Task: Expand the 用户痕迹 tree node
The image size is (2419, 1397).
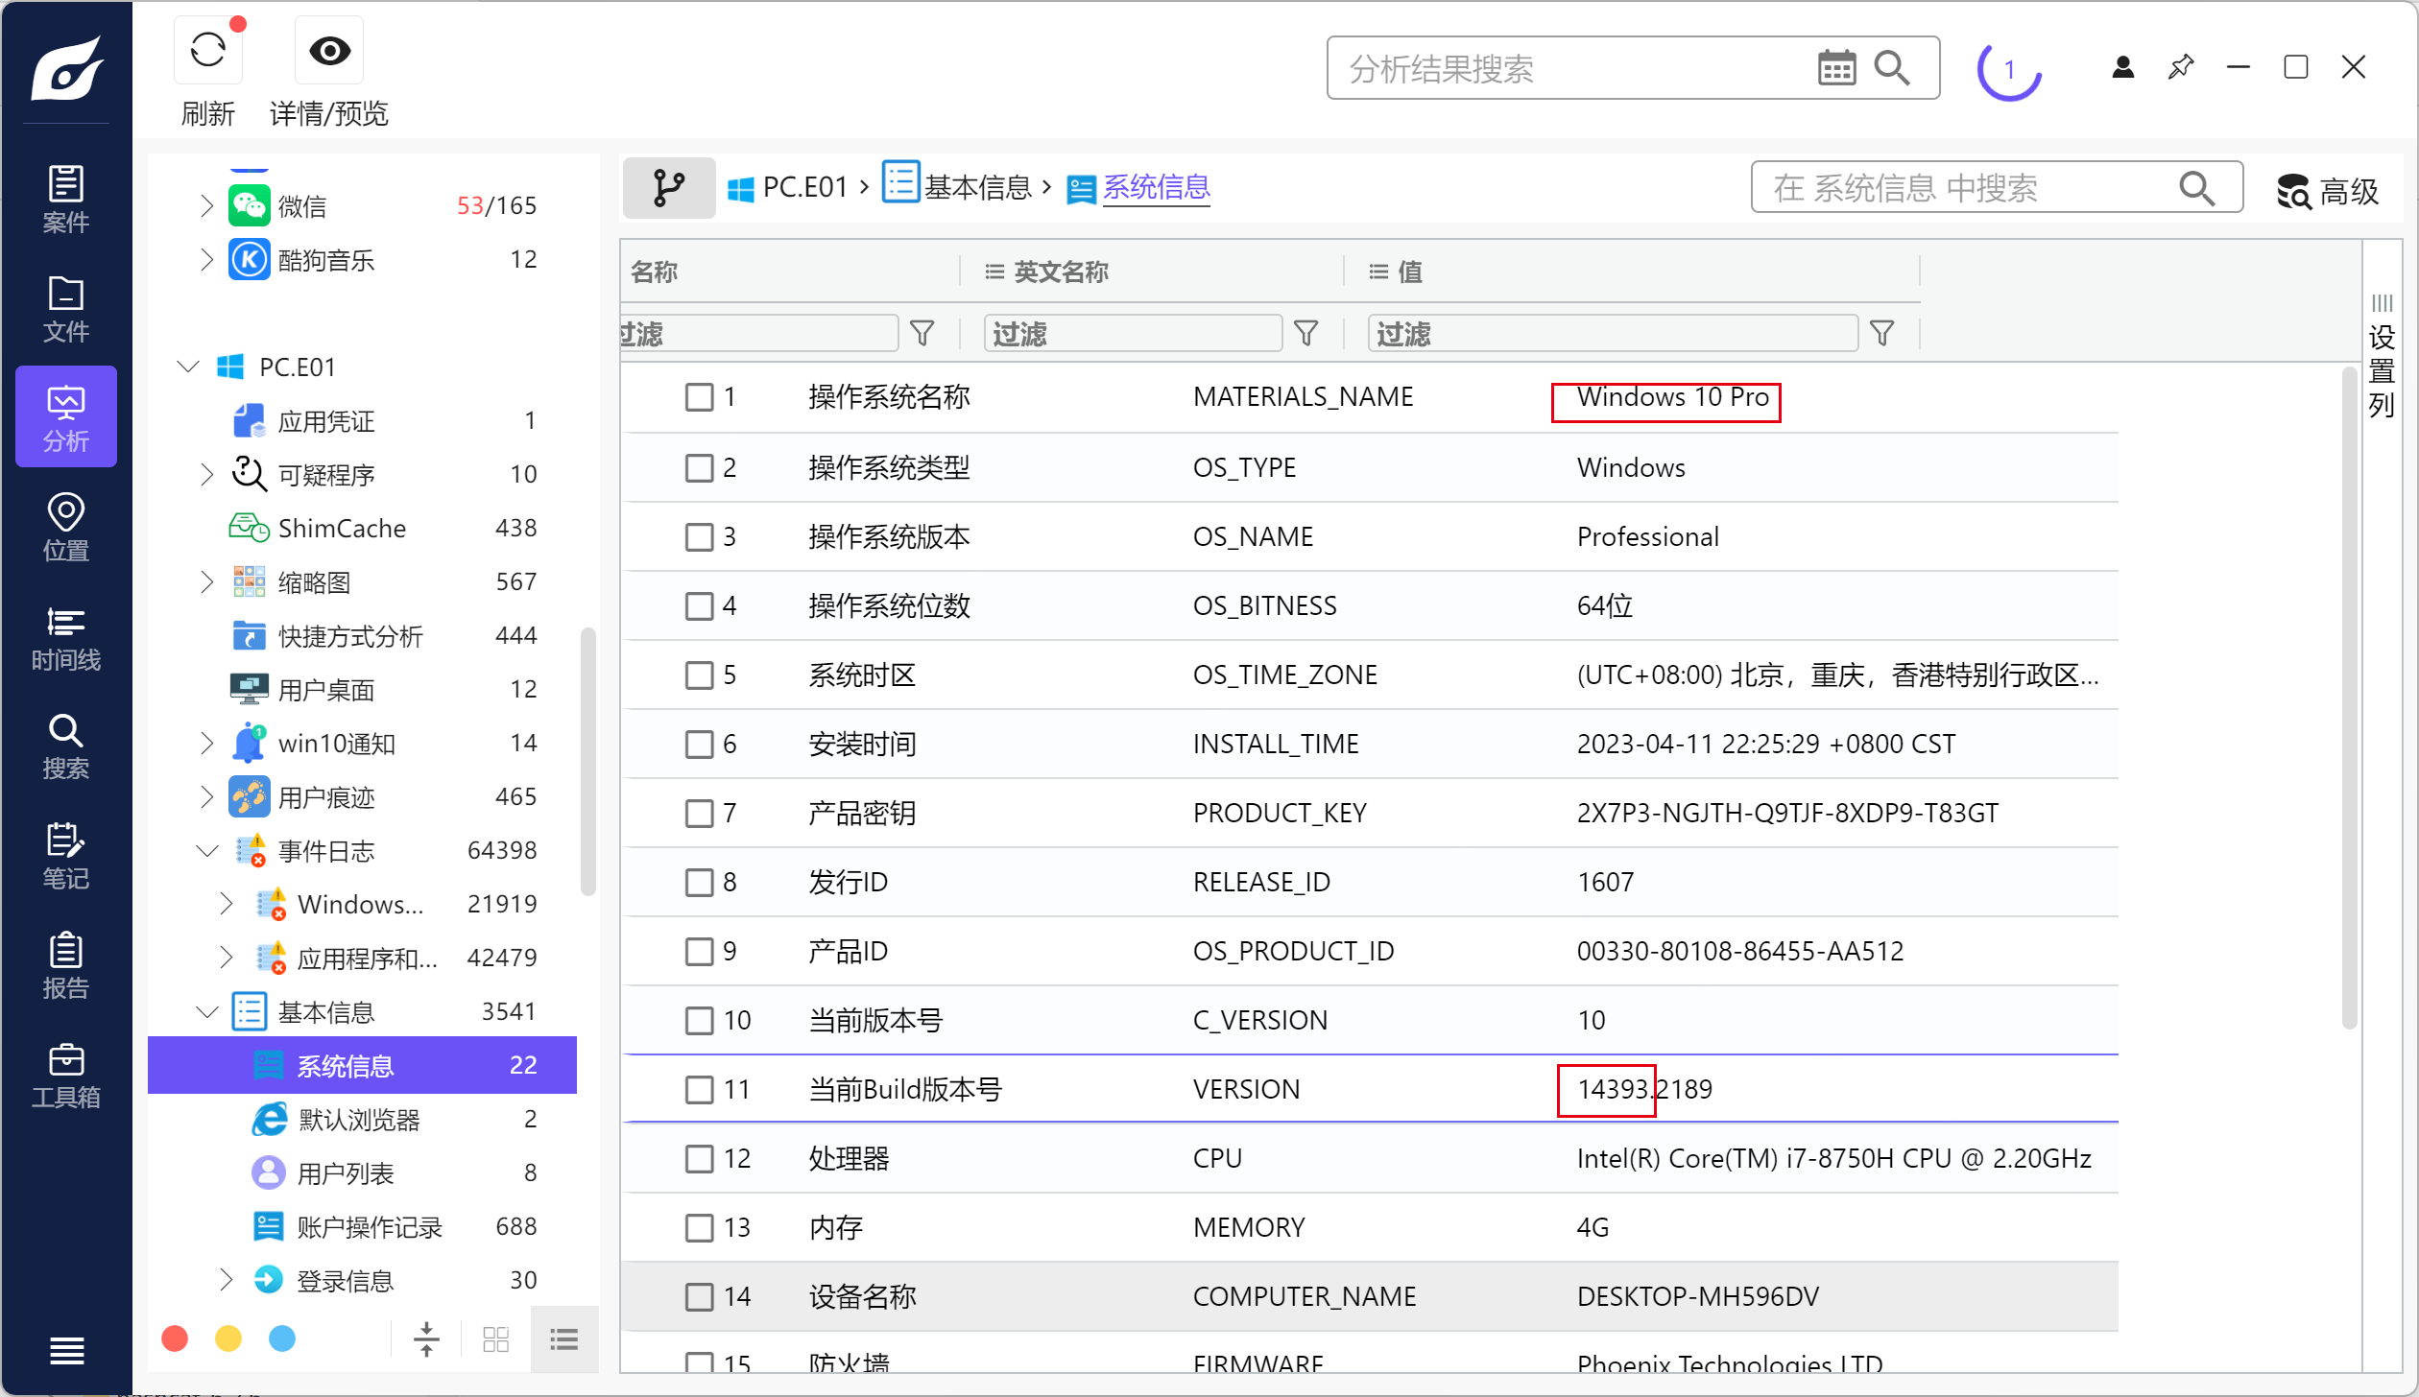Action: (x=206, y=796)
